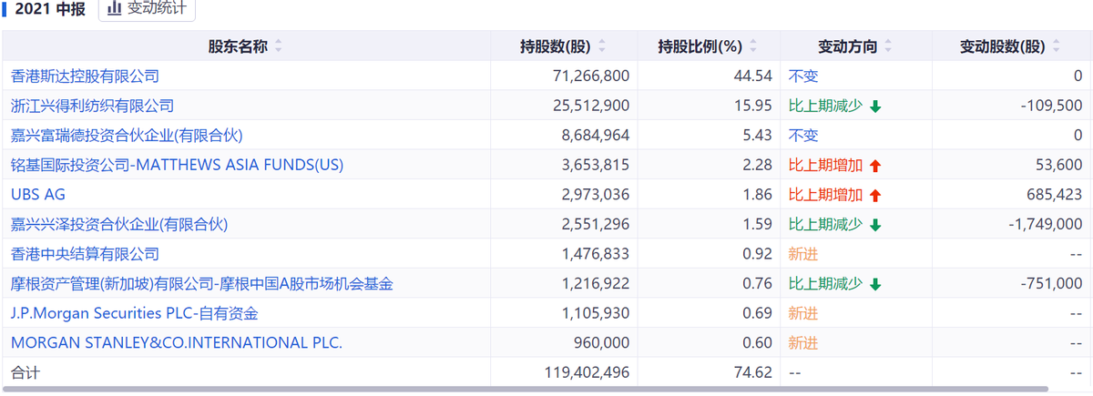The image size is (1093, 396).
Task: Open 浙江兴得利纺织有限公司 link
Action: point(92,106)
